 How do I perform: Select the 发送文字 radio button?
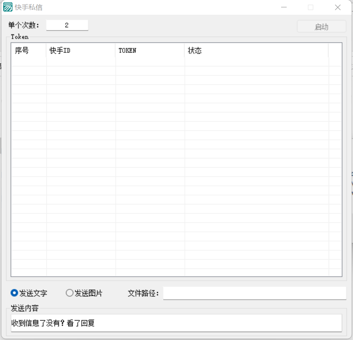(14, 293)
